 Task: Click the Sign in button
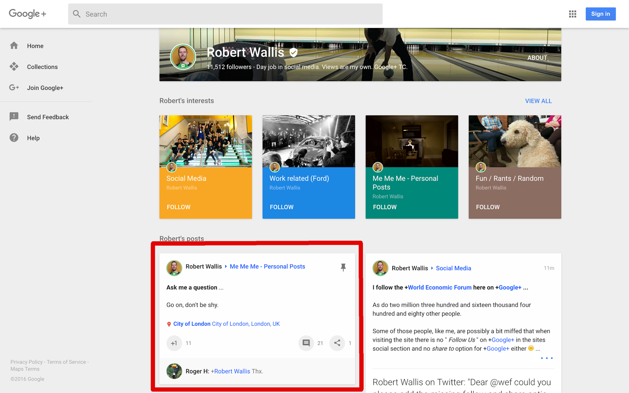601,14
